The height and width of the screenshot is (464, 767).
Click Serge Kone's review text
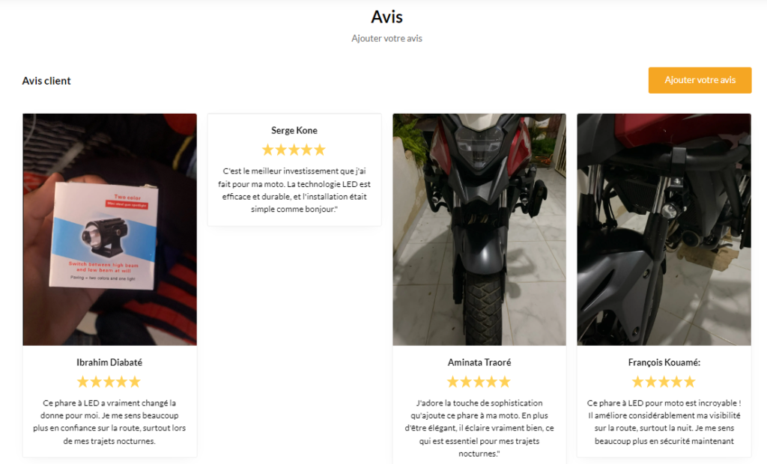click(294, 189)
